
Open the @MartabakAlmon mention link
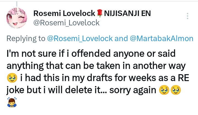[161, 39]
